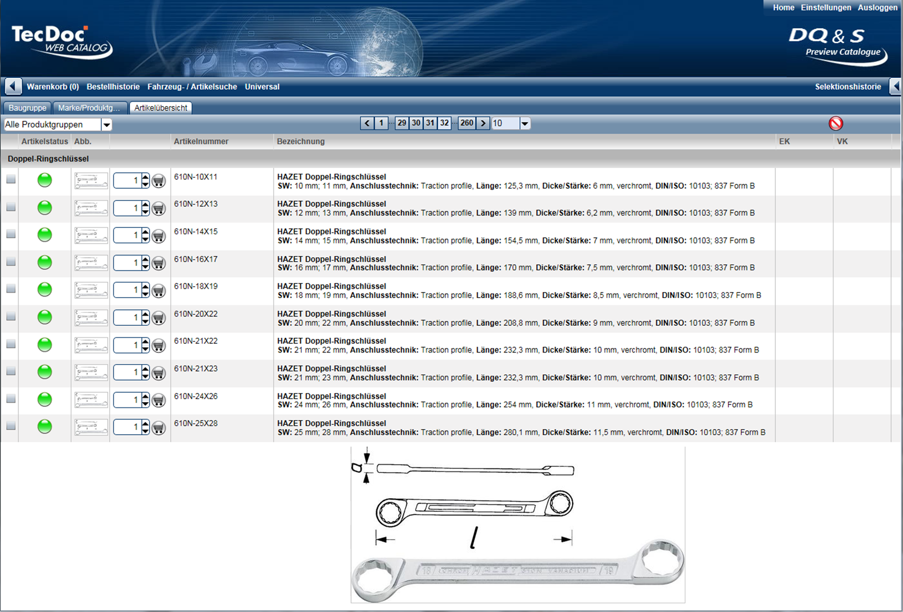Open Einstellungen link at top right

click(x=826, y=8)
